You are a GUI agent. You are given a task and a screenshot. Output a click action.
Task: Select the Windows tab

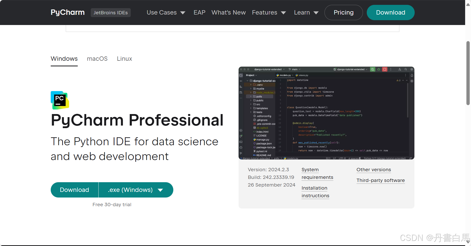tap(64, 59)
